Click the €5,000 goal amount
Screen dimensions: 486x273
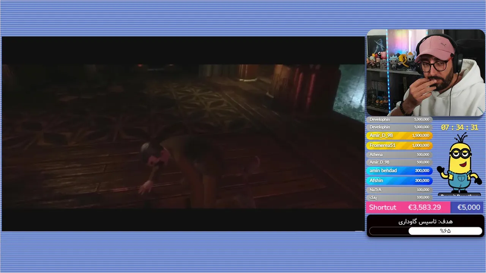coord(469,207)
